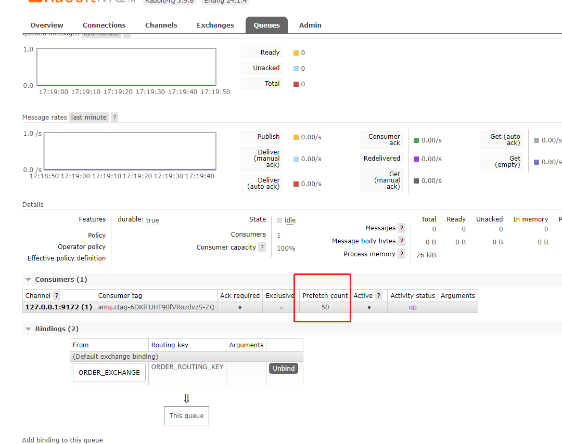Click the This queue box in bindings diagram
This screenshot has height=444, width=562.
coord(186,415)
